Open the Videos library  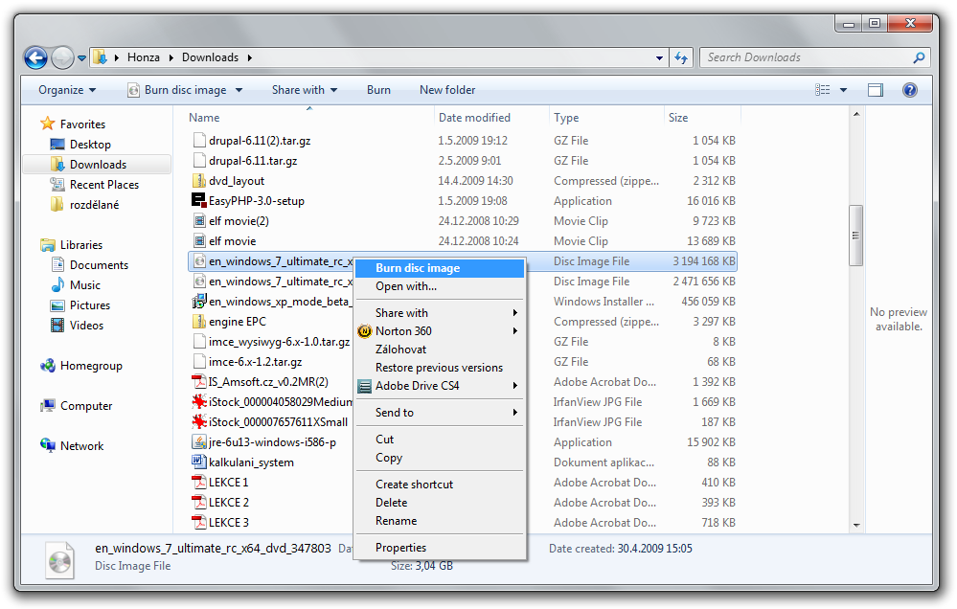point(86,326)
